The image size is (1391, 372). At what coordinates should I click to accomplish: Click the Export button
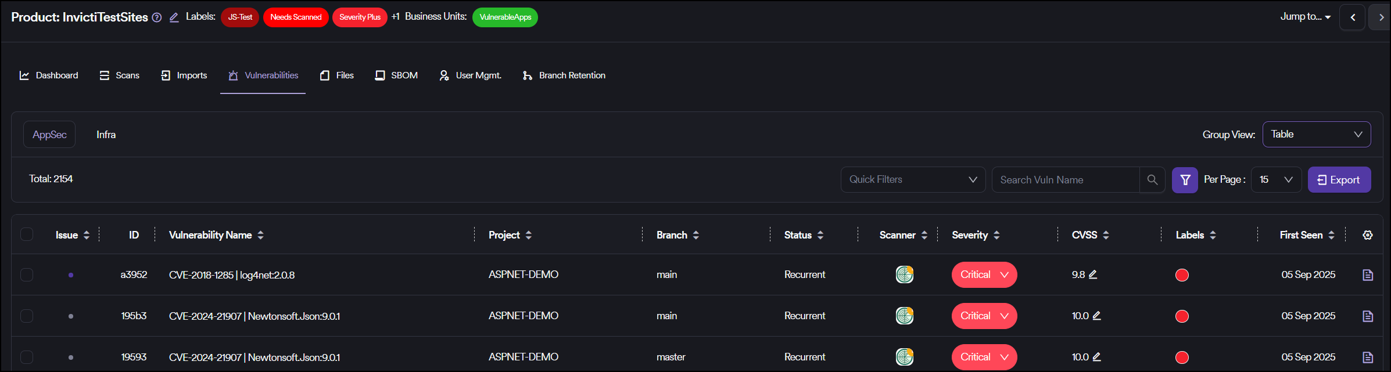click(1339, 180)
